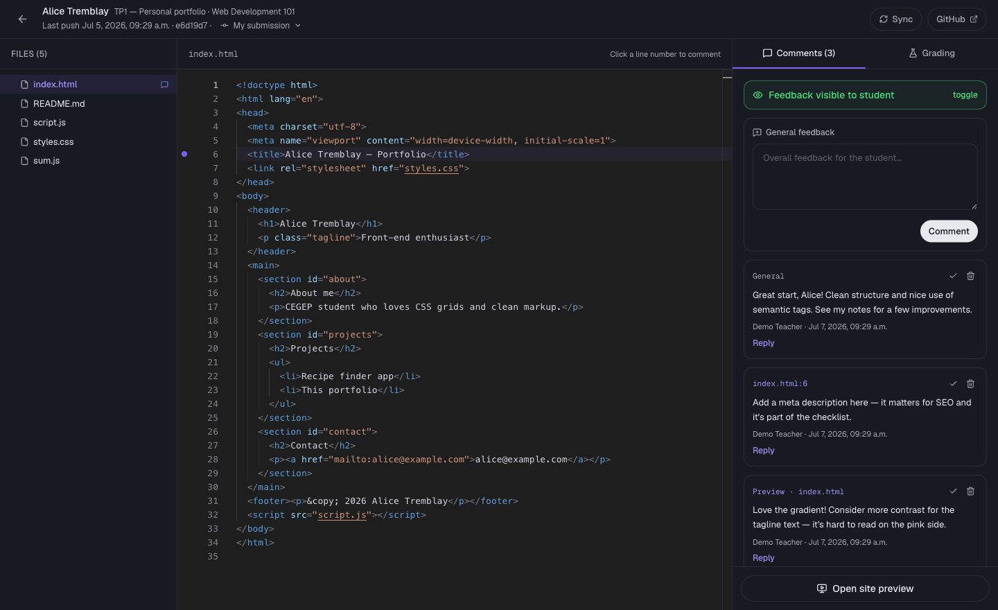998x610 pixels.
Task: Click the README.md file icon
Action: (x=25, y=104)
